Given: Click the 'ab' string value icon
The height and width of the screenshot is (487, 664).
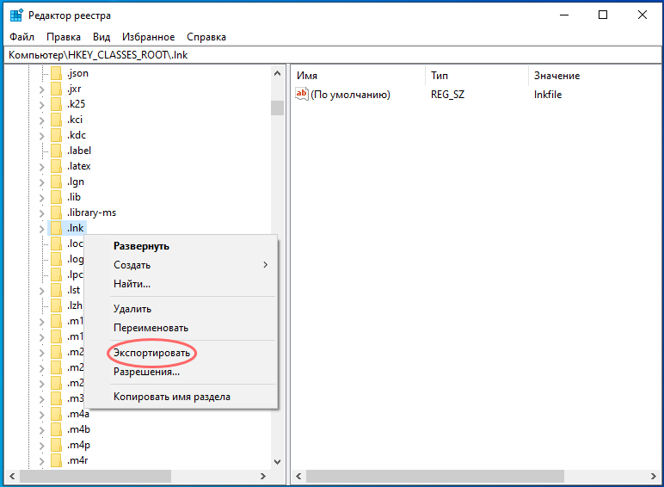Looking at the screenshot, I should click(302, 94).
